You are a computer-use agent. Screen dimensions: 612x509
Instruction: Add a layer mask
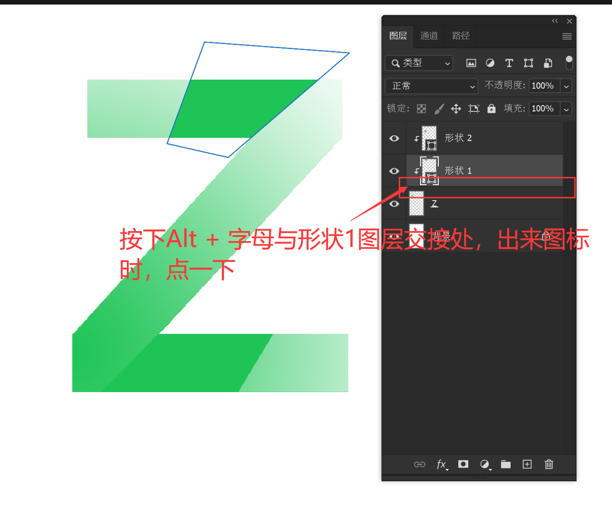(x=463, y=464)
